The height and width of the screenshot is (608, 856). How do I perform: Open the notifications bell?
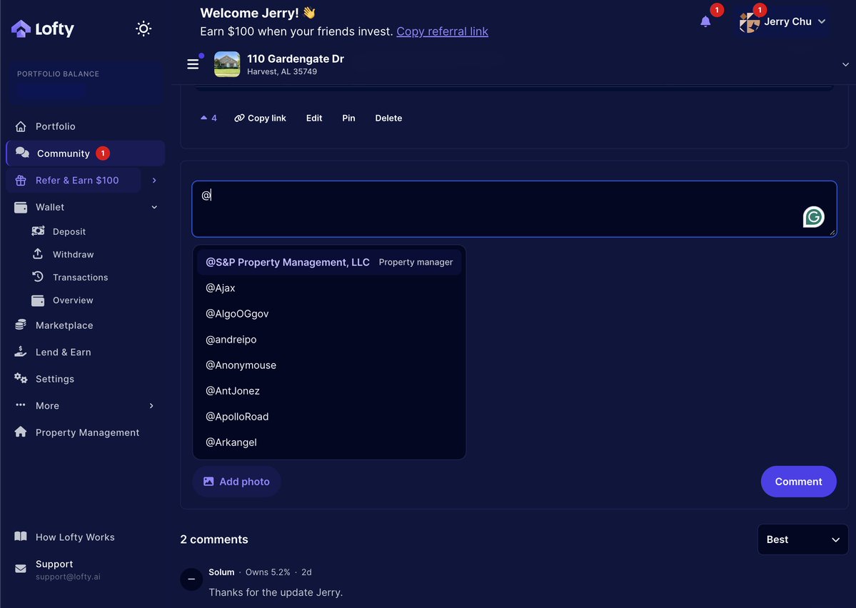pos(705,21)
